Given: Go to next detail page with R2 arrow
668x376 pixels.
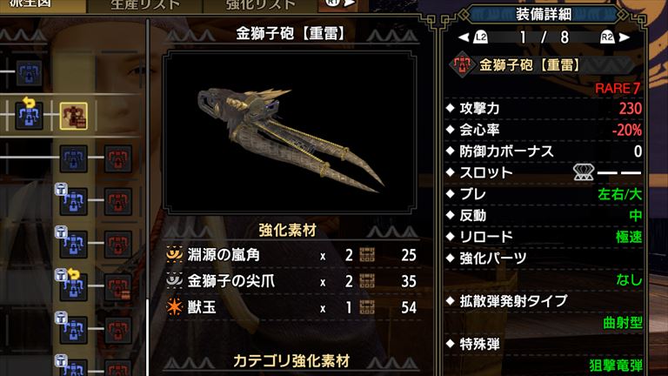Looking at the screenshot, I should point(615,37).
